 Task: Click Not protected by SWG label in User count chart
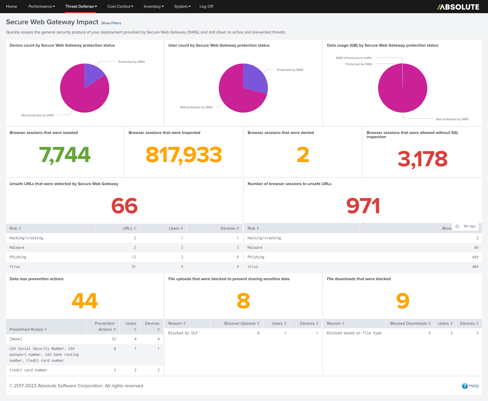tap(197, 107)
